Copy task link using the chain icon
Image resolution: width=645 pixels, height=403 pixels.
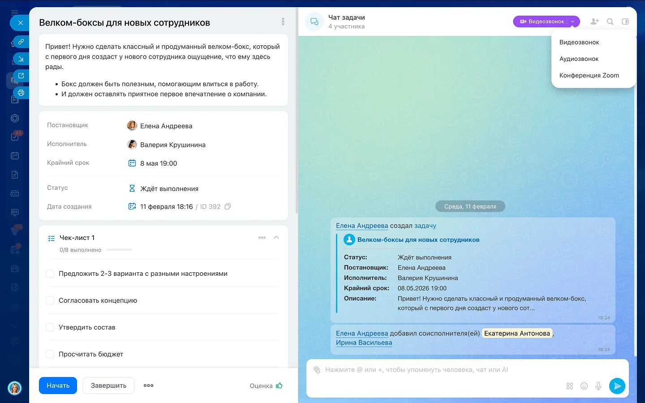point(21,42)
